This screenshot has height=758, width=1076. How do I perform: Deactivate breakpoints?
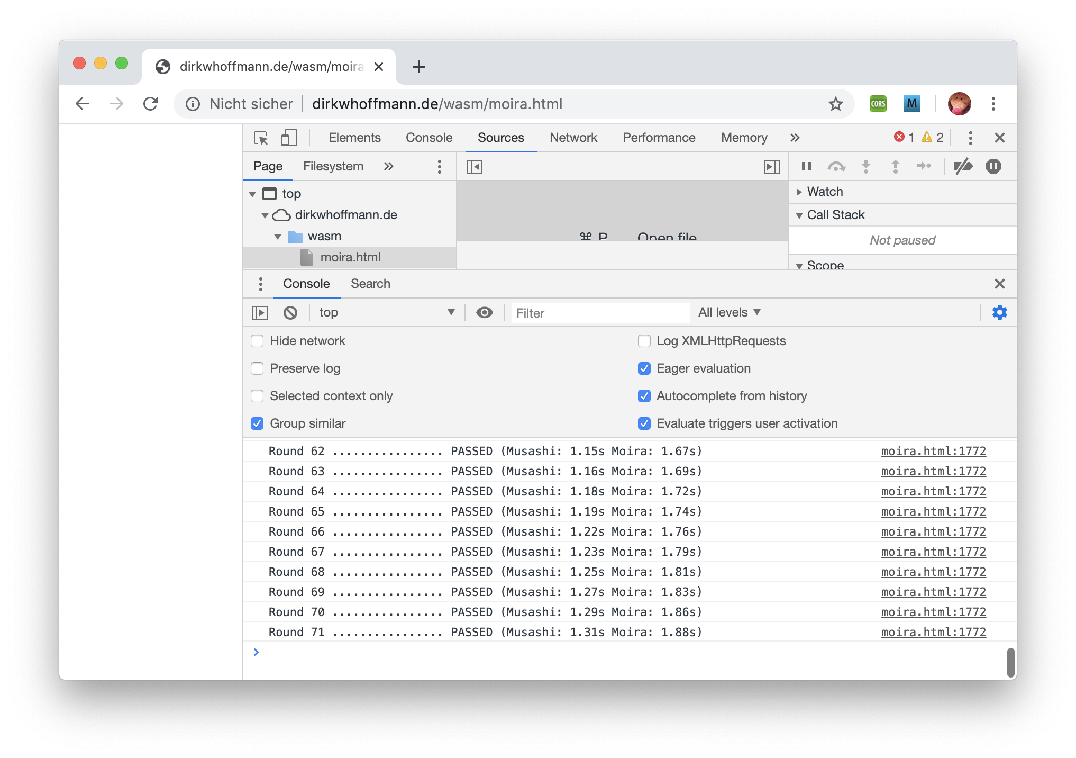point(963,166)
